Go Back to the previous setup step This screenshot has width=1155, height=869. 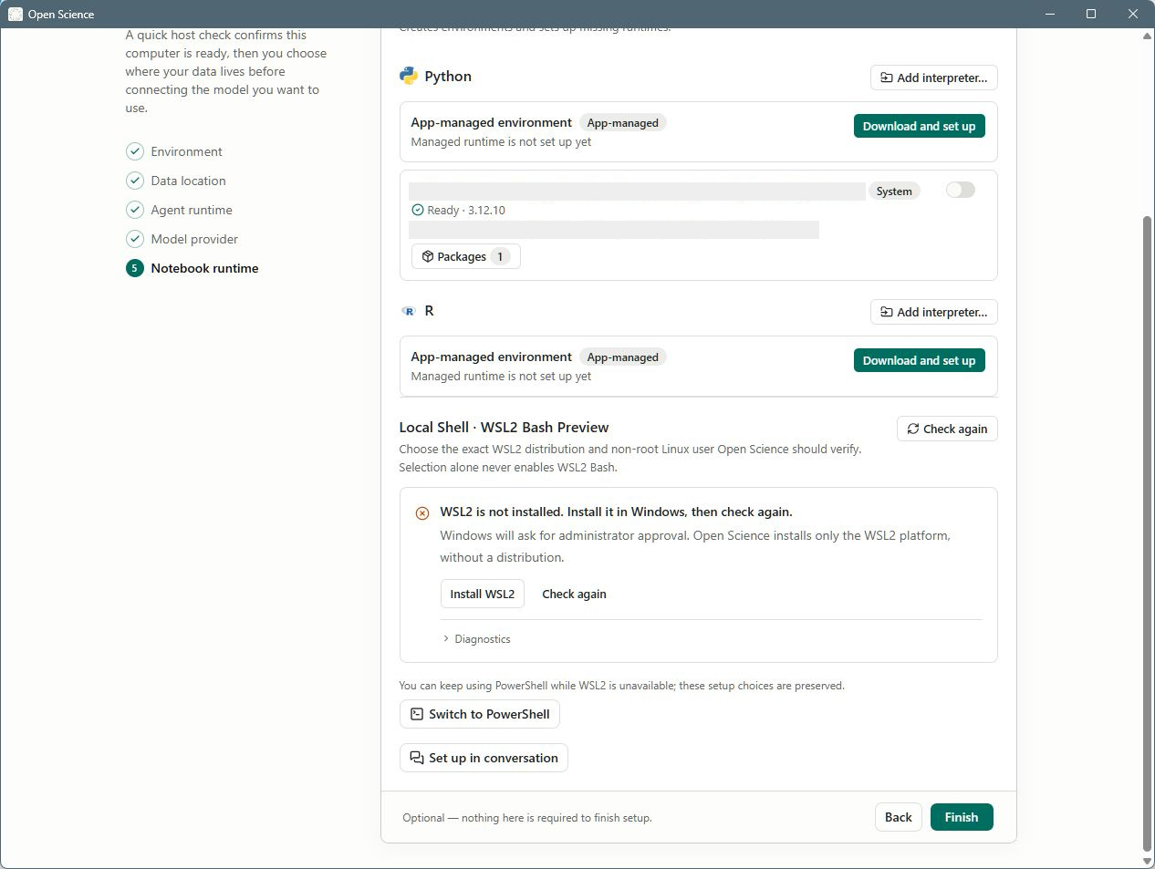click(x=898, y=817)
